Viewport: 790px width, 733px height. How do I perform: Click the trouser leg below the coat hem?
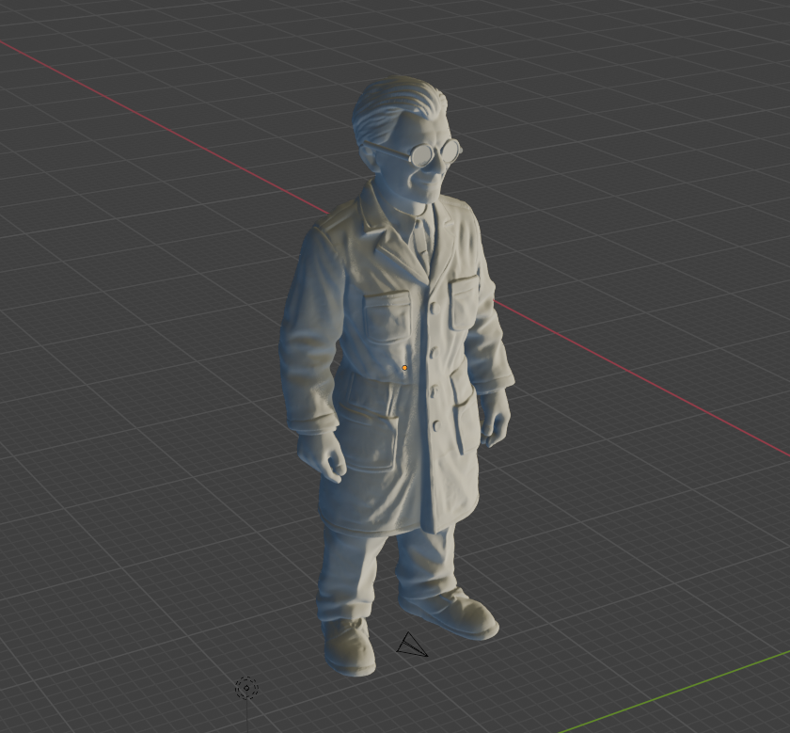[x=348, y=569]
